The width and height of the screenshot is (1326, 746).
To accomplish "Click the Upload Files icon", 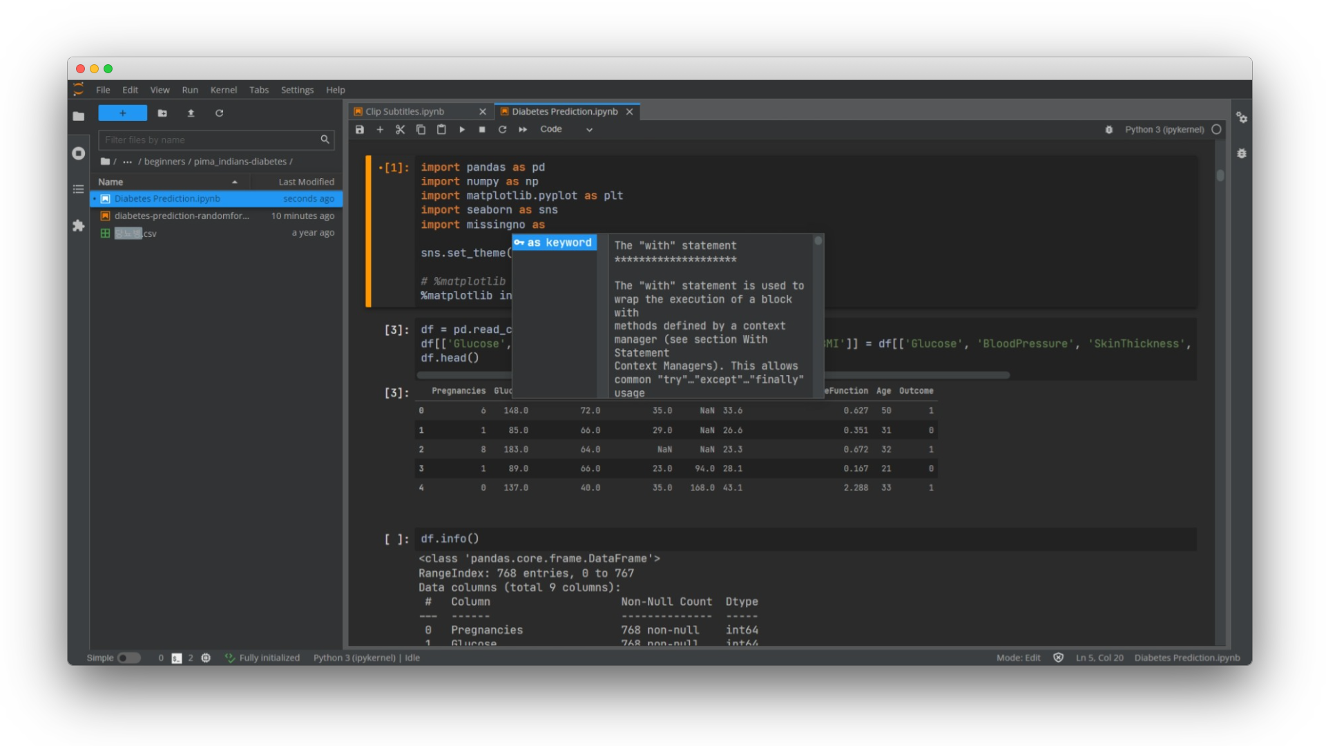I will [191, 113].
